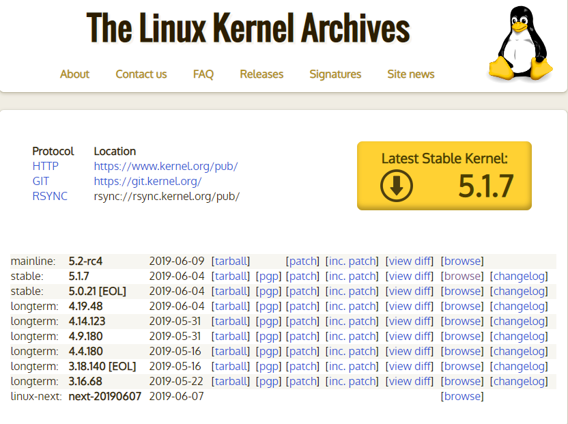Screen dimensions: 568x424
Task: View diff for mainline 5.2-rc4
Action: click(410, 261)
